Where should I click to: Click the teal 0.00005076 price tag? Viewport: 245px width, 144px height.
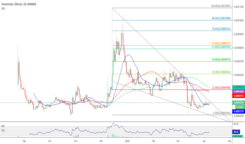239,87
